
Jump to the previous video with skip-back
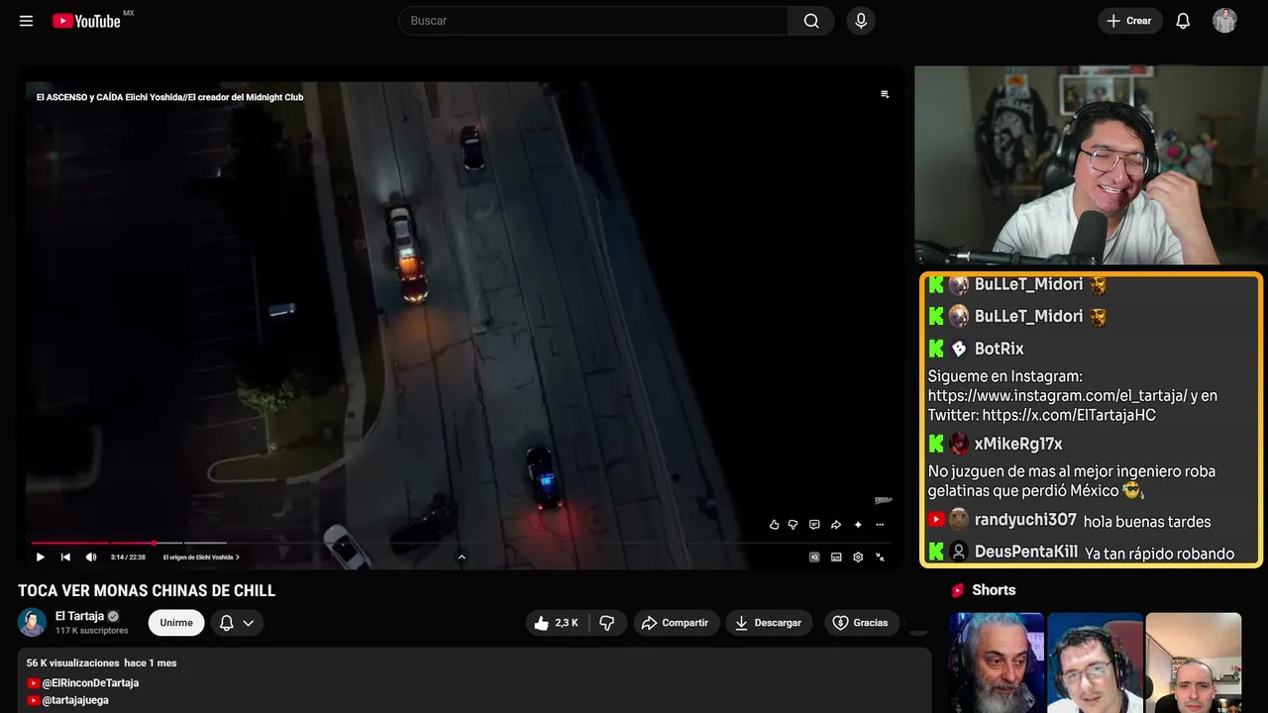tap(65, 557)
